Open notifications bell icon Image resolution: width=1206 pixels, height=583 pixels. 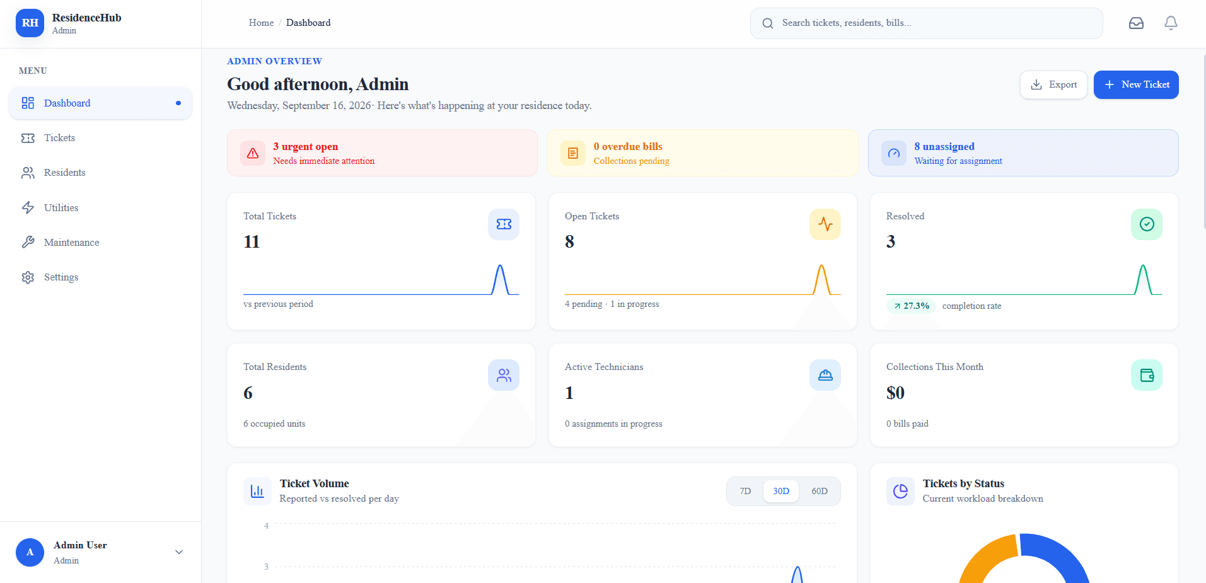coord(1171,23)
